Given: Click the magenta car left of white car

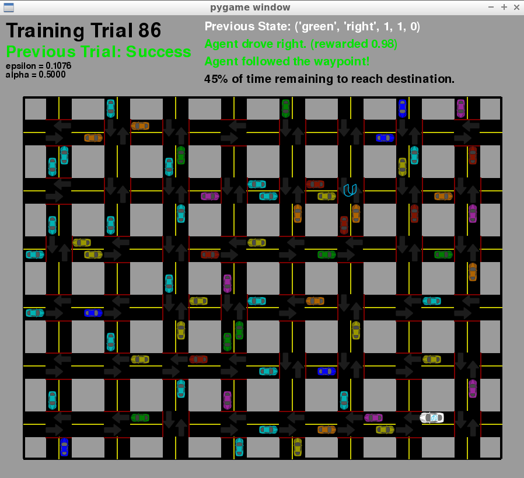Looking at the screenshot, I should (x=373, y=417).
